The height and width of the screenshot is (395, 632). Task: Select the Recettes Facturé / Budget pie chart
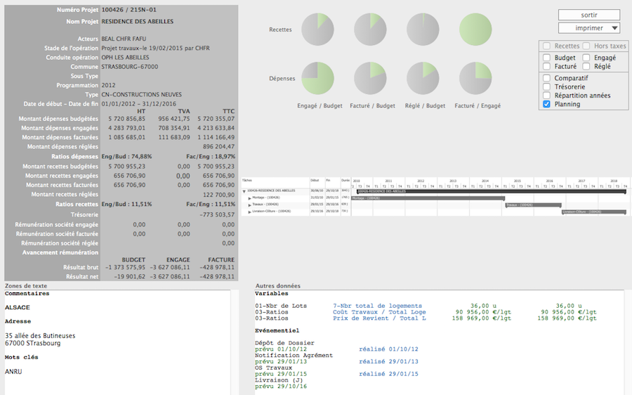[x=370, y=30]
